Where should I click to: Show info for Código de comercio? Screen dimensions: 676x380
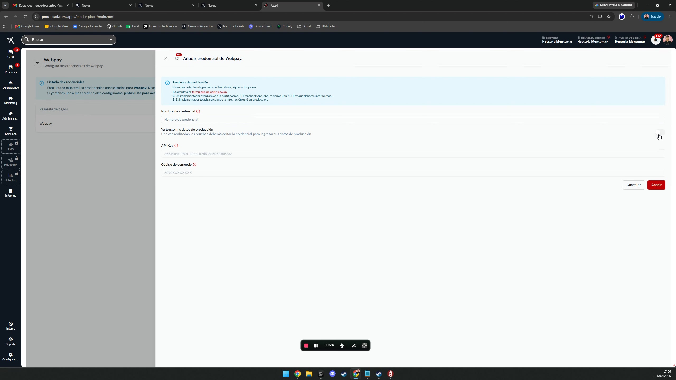click(195, 164)
